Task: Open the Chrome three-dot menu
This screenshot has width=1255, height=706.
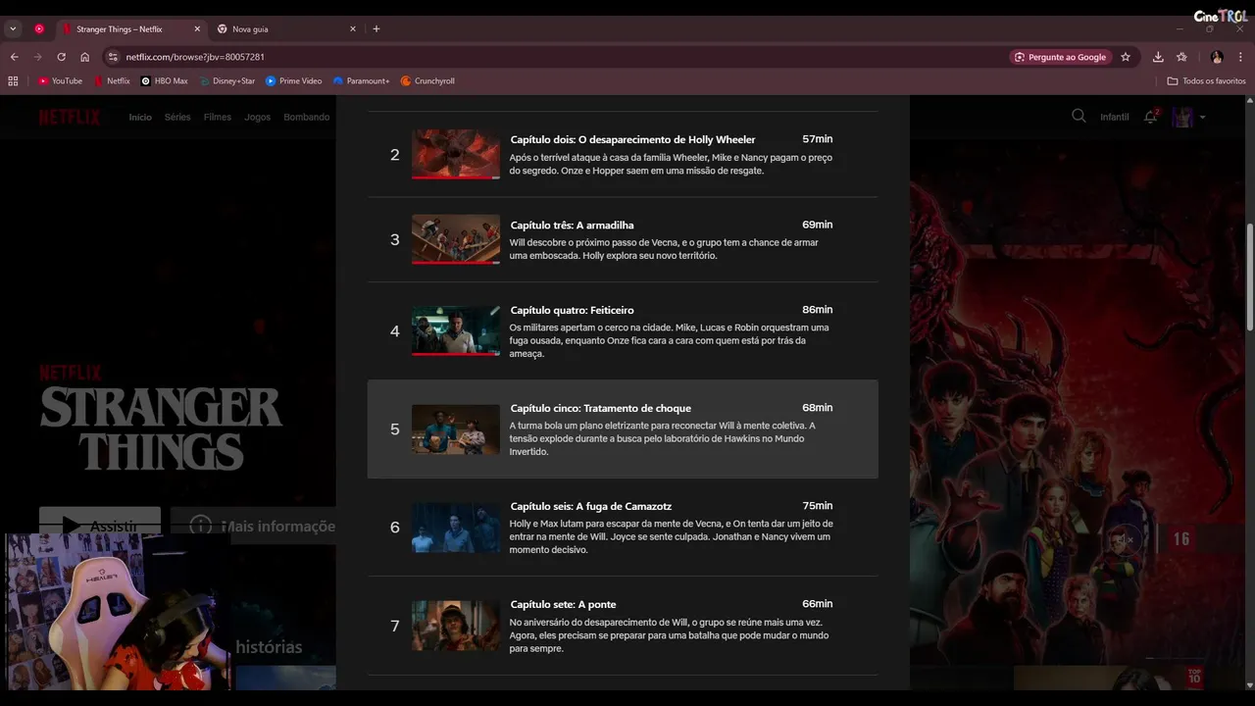Action: tap(1240, 57)
